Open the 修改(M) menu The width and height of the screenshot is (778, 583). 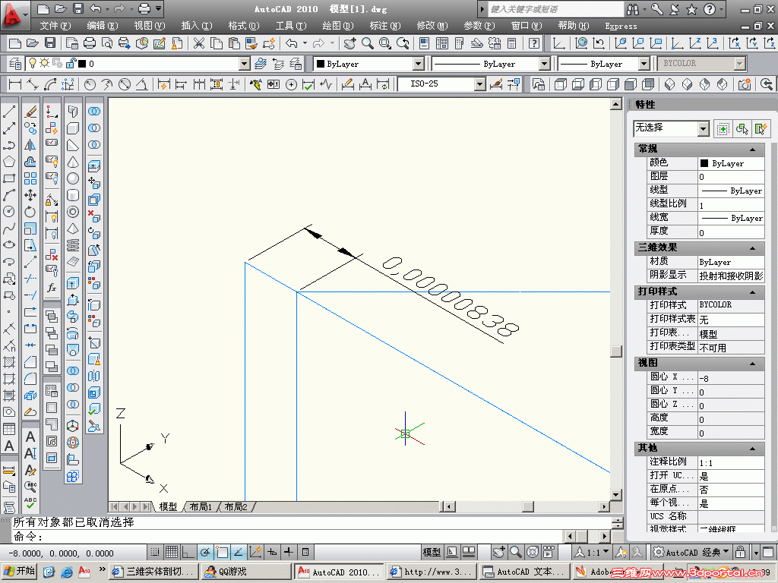tap(432, 26)
